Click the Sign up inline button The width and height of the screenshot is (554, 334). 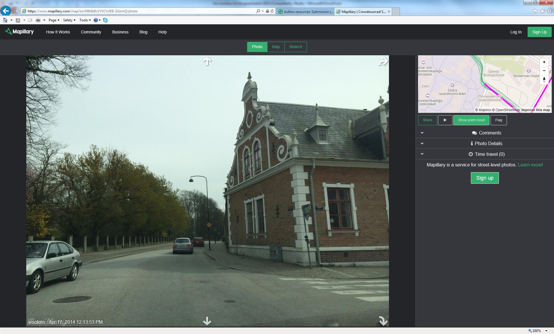pos(485,178)
